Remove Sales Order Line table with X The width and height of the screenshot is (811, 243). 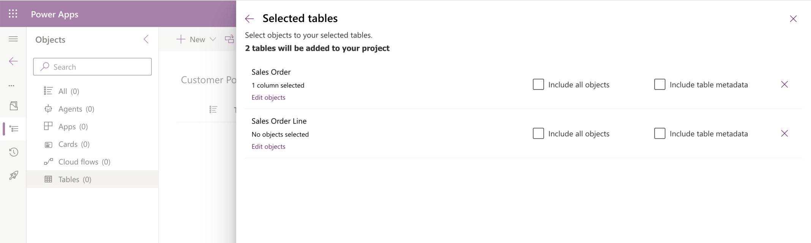(784, 133)
